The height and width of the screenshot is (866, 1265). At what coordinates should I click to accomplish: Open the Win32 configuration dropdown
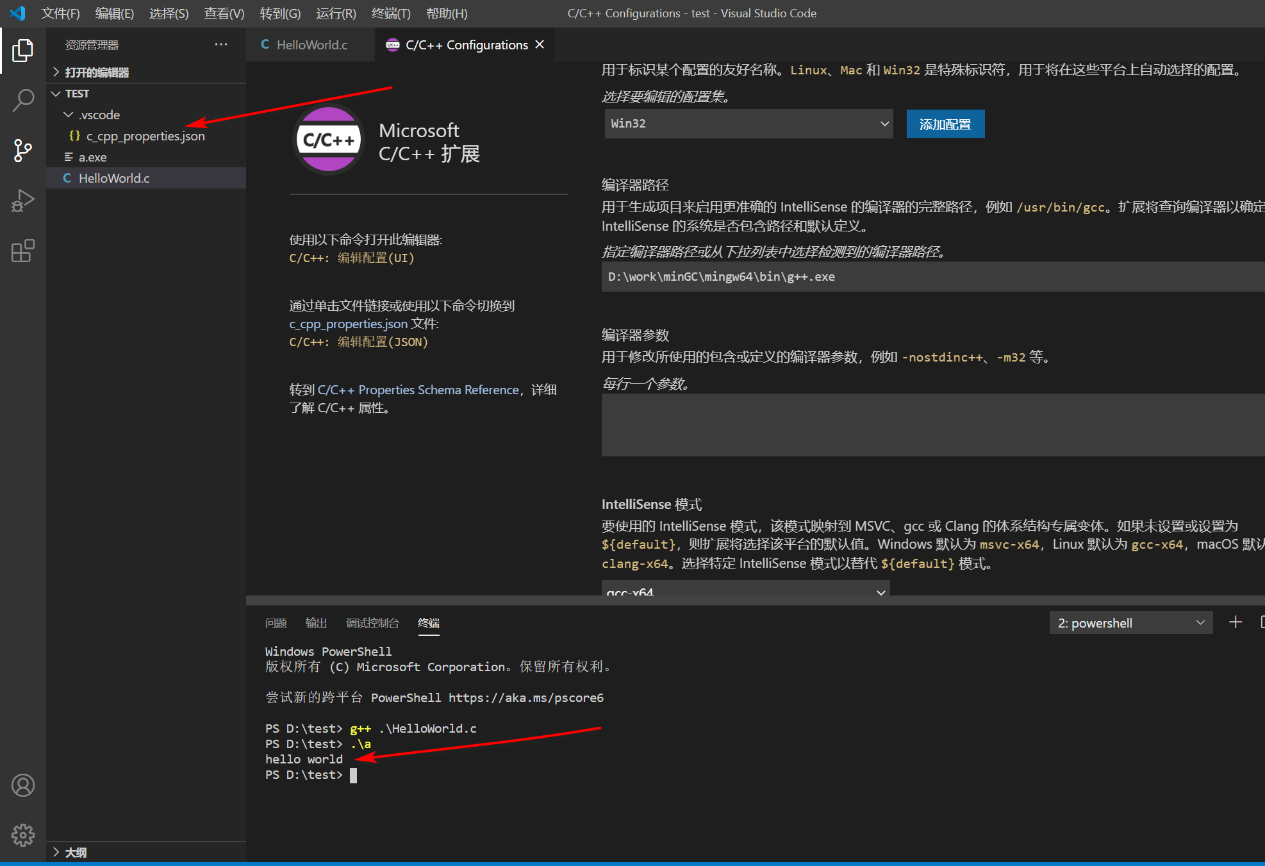pyautogui.click(x=748, y=124)
